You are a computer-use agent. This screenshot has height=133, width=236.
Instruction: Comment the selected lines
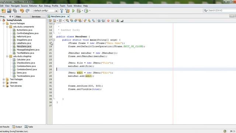[x=118, y=21]
